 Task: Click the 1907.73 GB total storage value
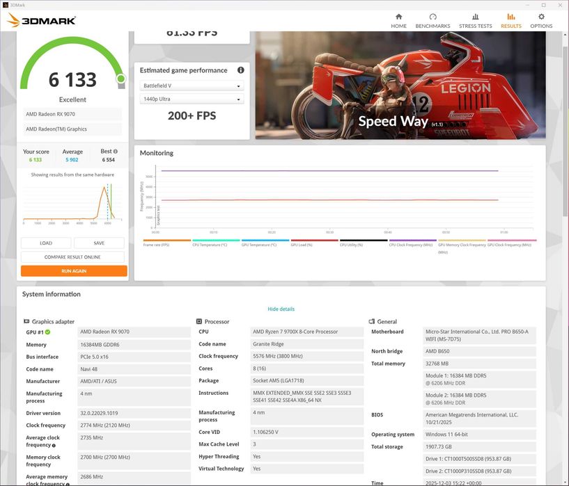point(479,446)
